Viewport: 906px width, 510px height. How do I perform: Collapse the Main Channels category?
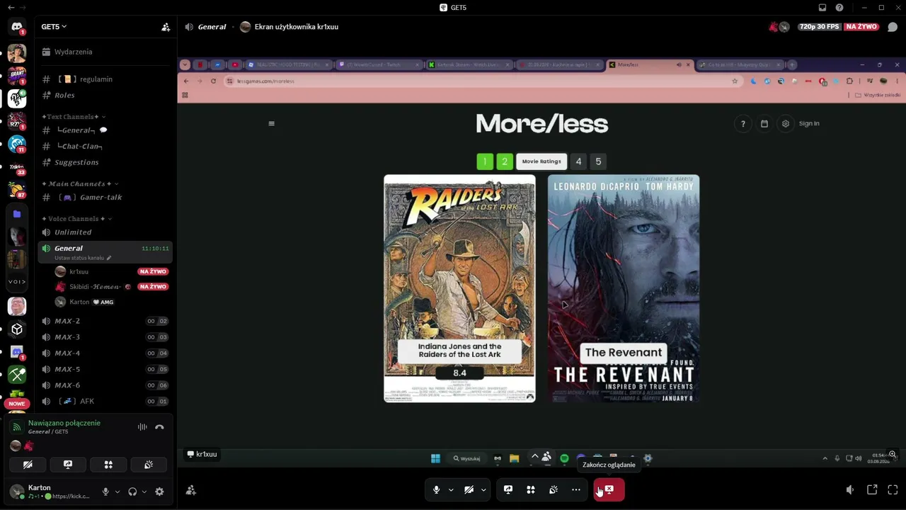coord(79,184)
